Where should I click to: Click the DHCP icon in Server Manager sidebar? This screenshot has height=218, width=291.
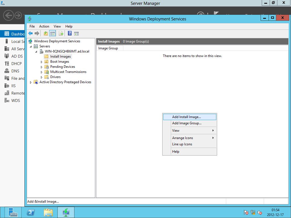coord(7,63)
